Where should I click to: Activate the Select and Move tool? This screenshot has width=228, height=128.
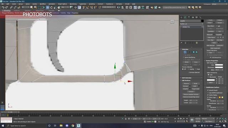47,7
